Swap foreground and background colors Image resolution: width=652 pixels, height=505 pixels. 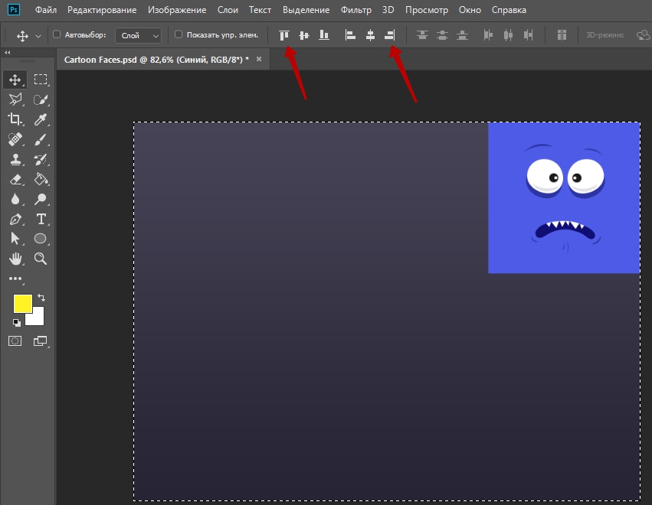tap(41, 298)
